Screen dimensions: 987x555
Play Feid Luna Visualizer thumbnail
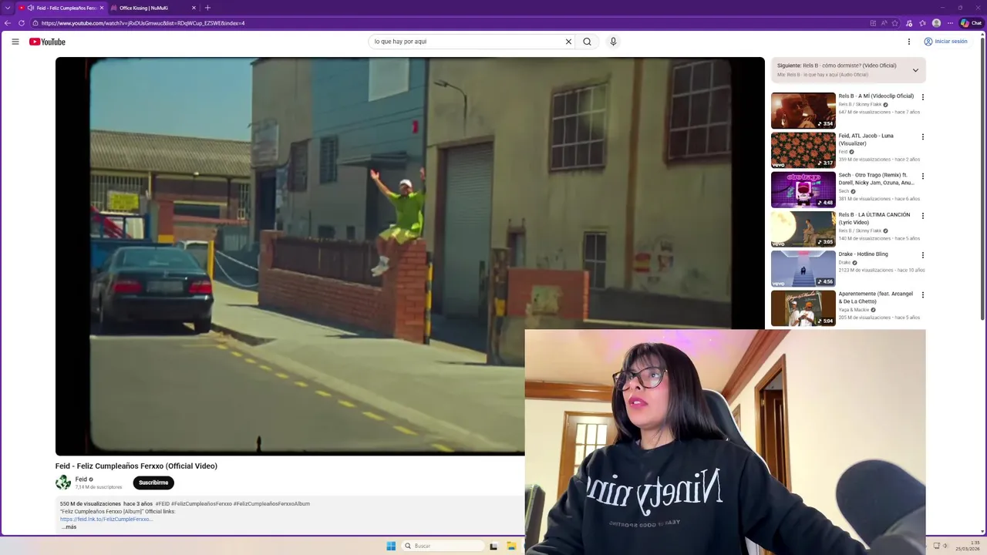click(803, 150)
